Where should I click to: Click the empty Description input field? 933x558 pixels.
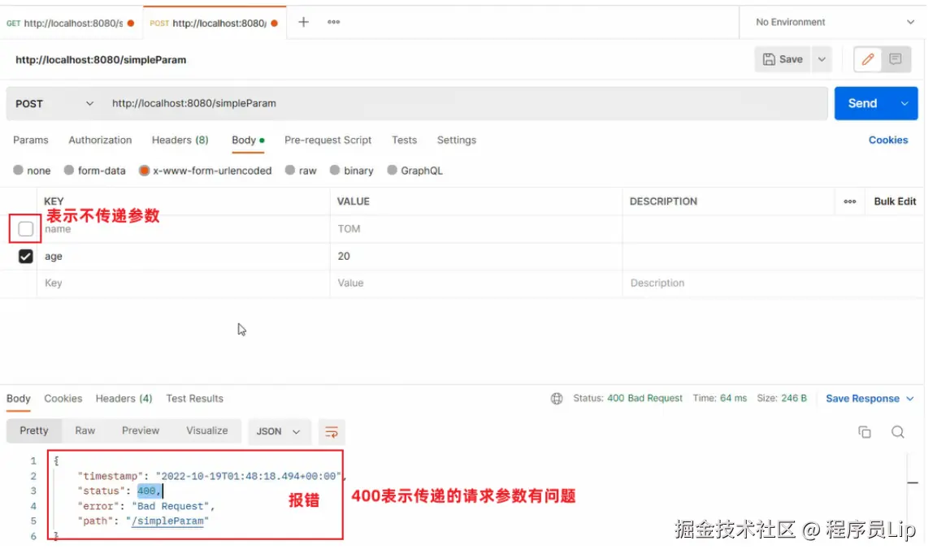coord(774,283)
